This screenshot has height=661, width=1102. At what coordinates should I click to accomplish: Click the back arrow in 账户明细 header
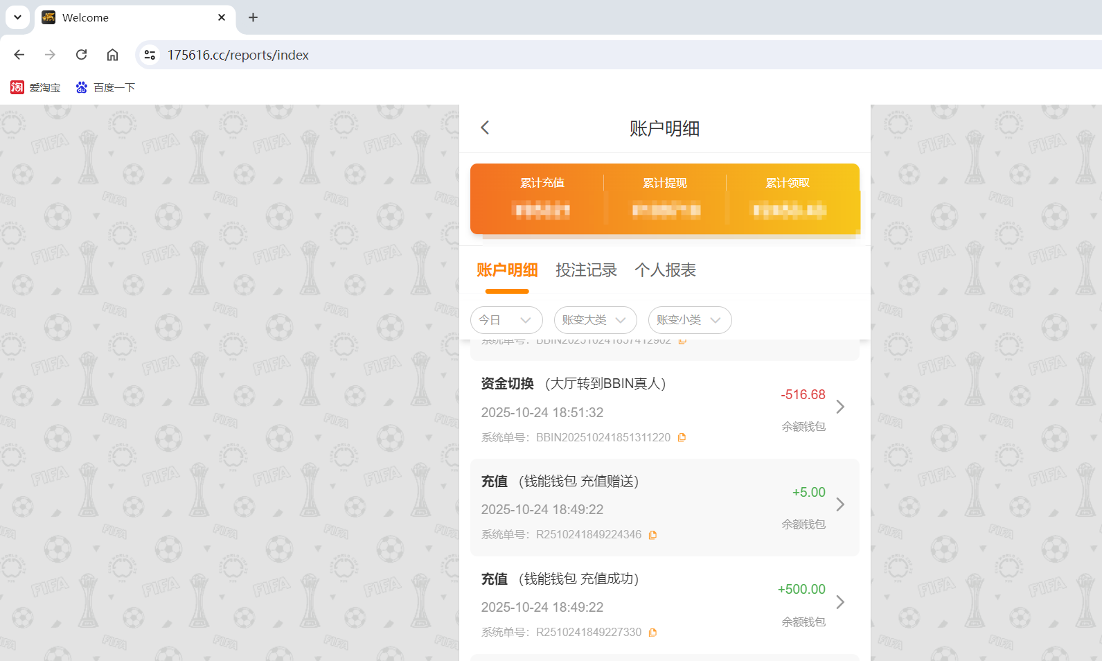click(x=485, y=127)
